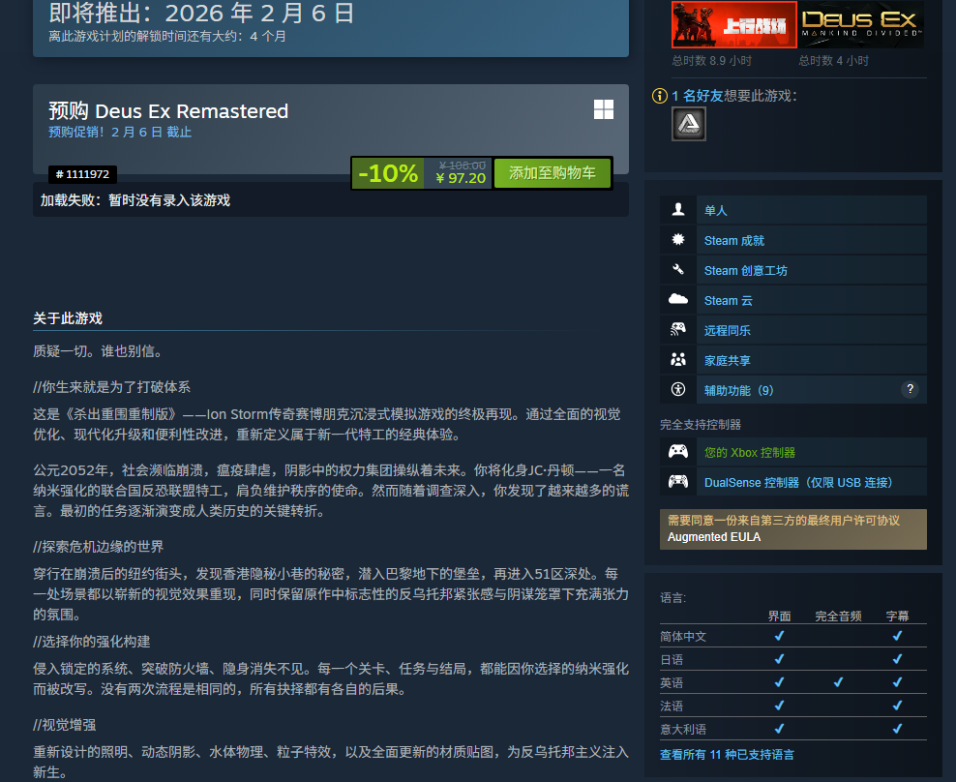Open the friend's avatar thumbnail
This screenshot has width=956, height=782.
coord(689,124)
